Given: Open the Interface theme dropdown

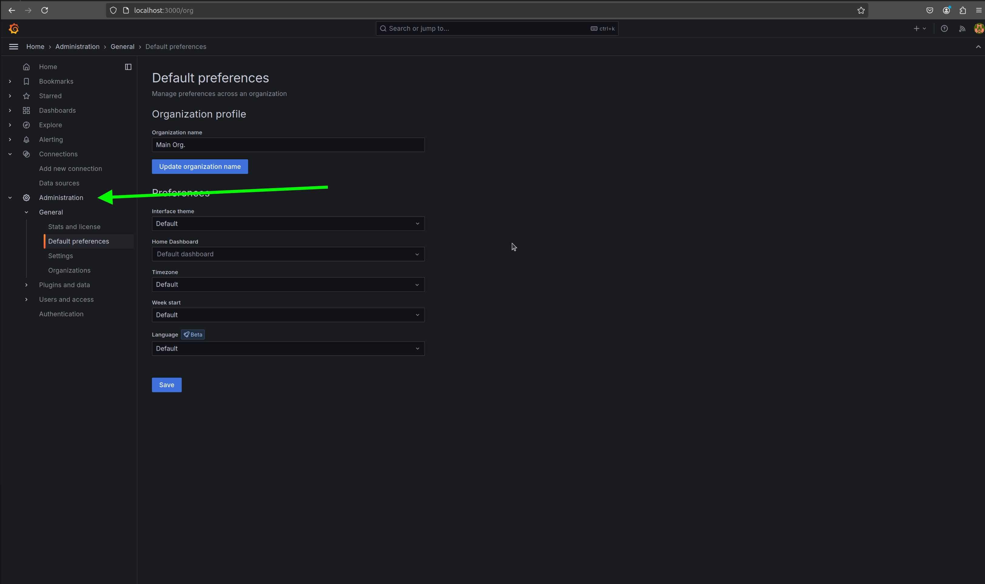Looking at the screenshot, I should click(x=287, y=223).
